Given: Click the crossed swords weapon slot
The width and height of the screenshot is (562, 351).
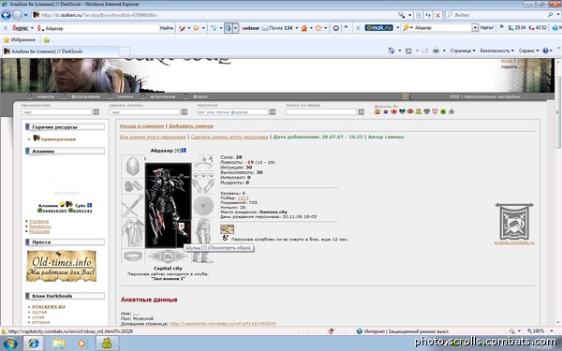Looking at the screenshot, I should [x=133, y=206].
